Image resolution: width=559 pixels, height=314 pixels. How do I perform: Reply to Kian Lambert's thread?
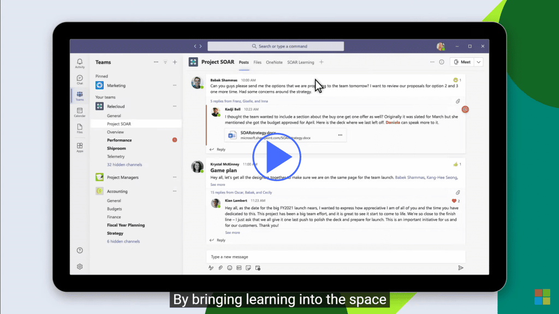pos(217,240)
